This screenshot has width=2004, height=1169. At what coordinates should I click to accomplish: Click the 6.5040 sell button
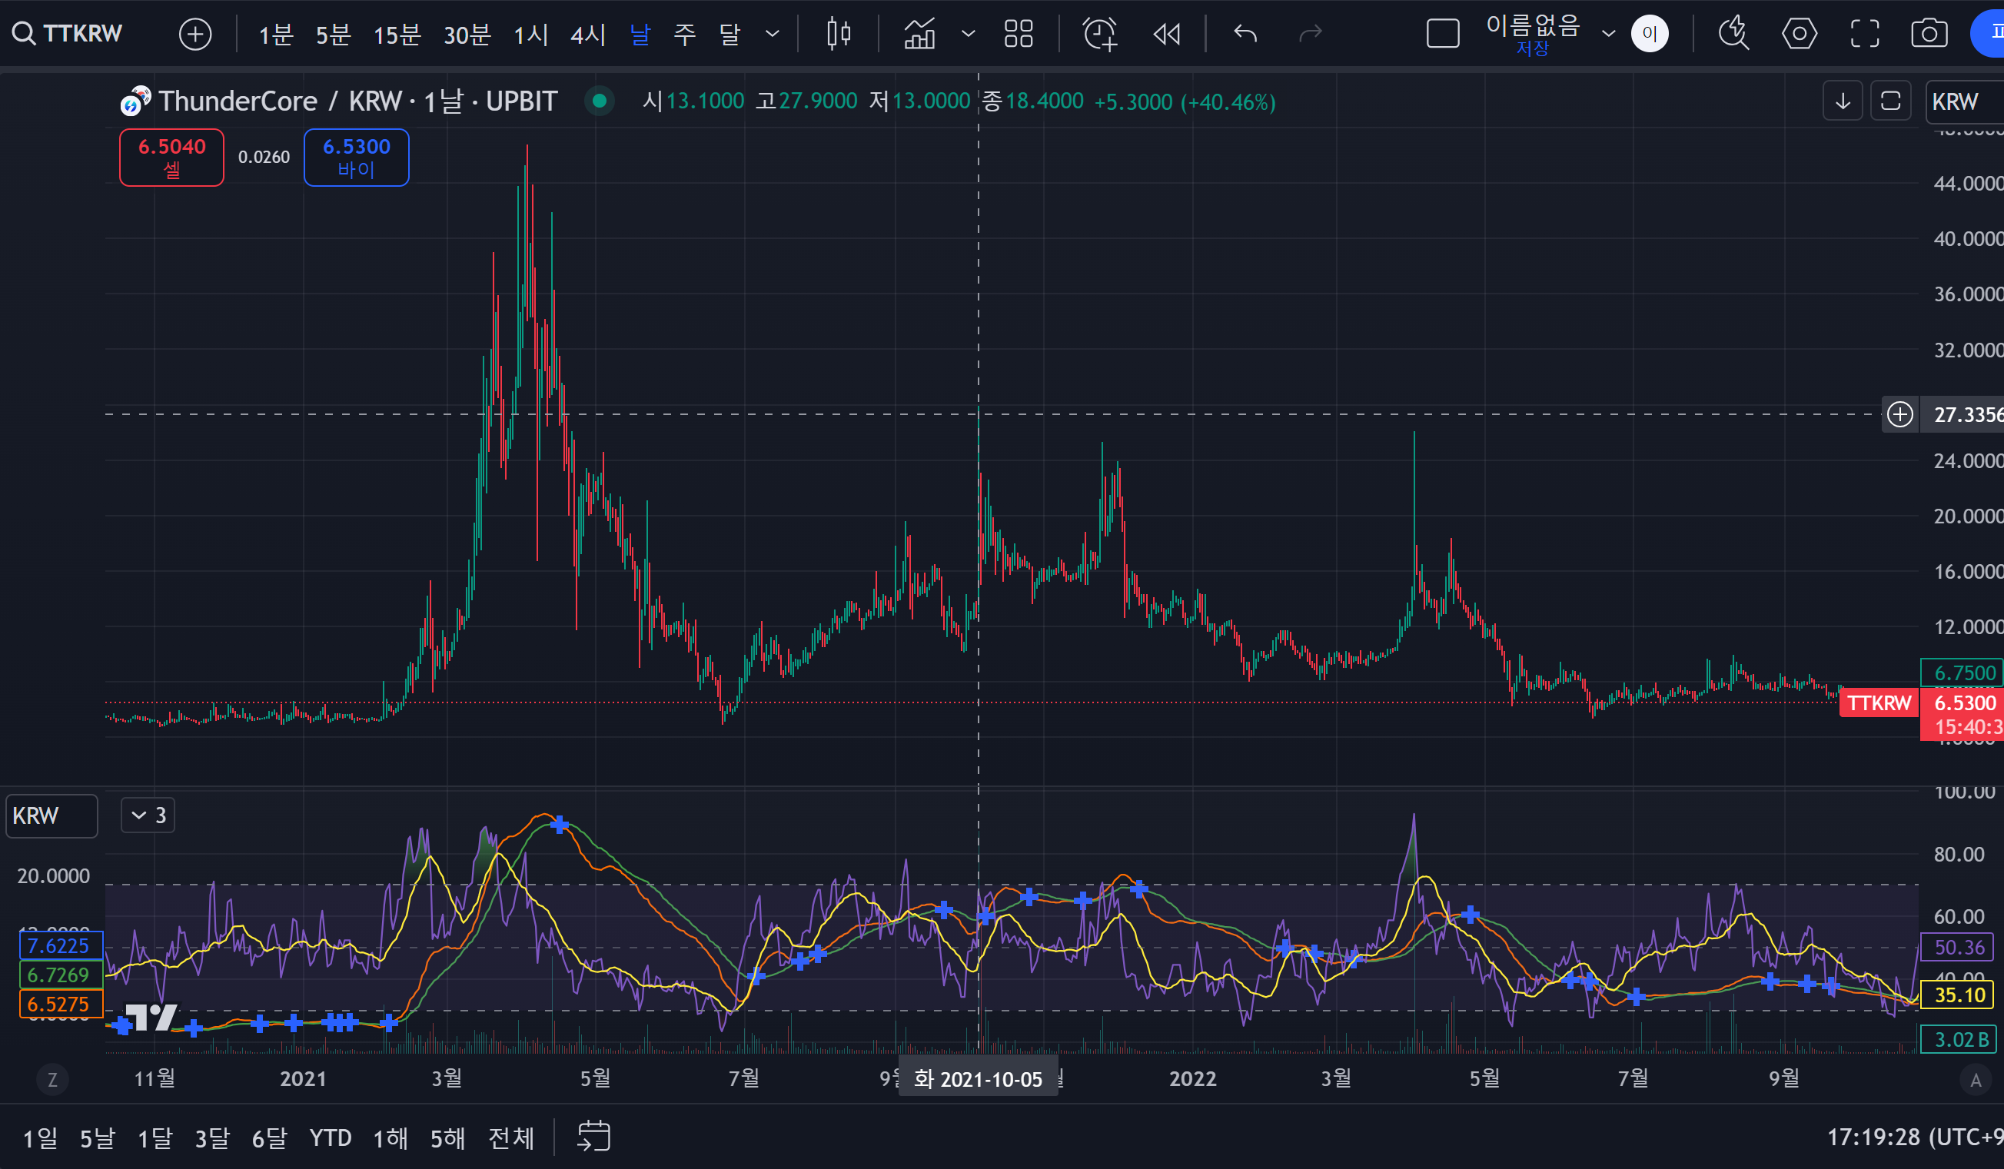171,158
